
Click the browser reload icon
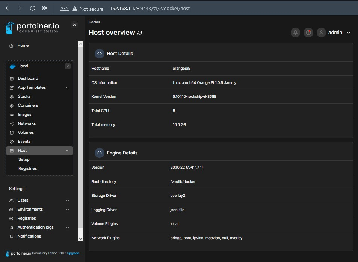[x=32, y=8]
